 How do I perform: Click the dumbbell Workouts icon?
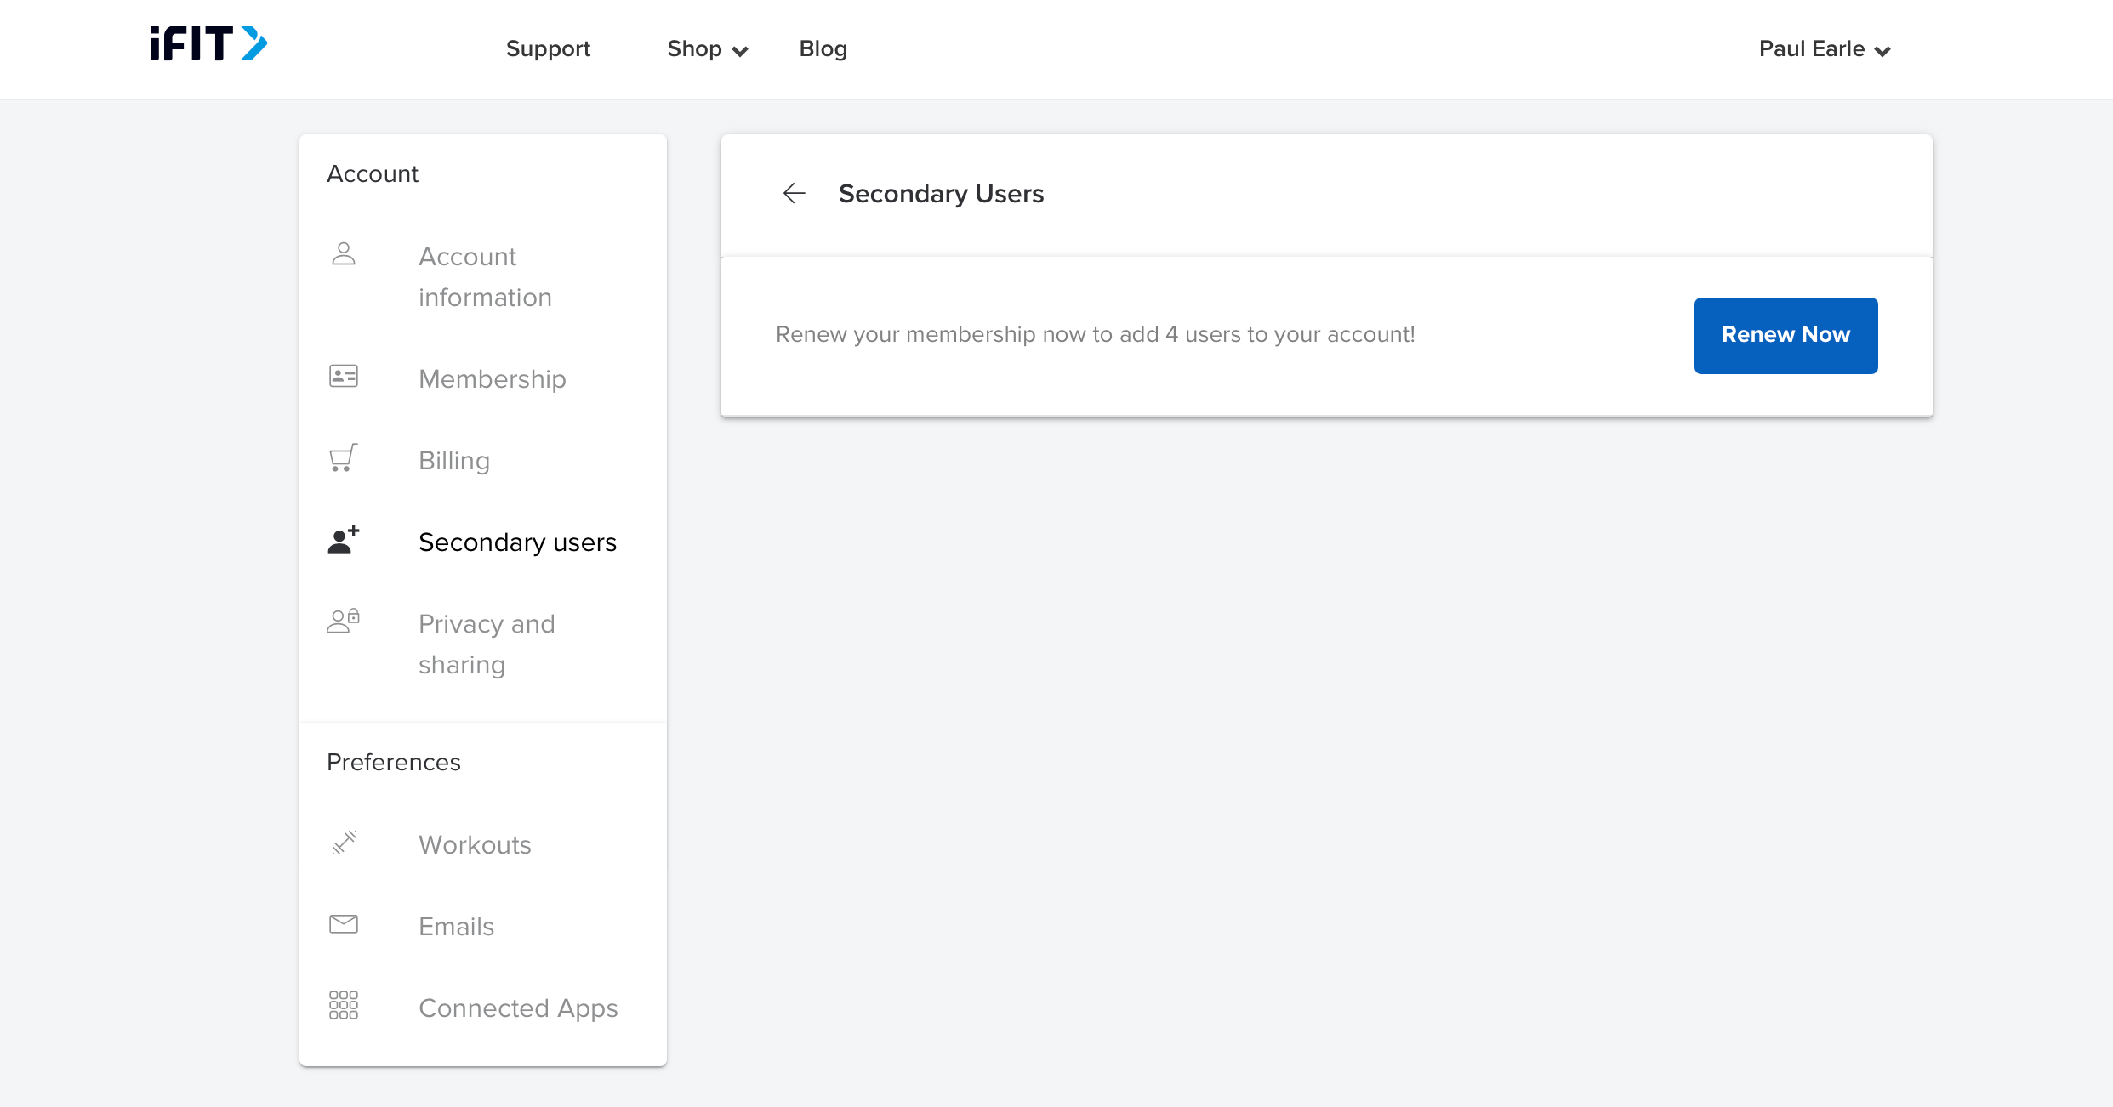(x=344, y=843)
